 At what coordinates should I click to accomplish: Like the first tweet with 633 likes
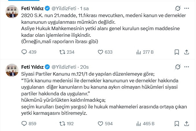pos(105,52)
